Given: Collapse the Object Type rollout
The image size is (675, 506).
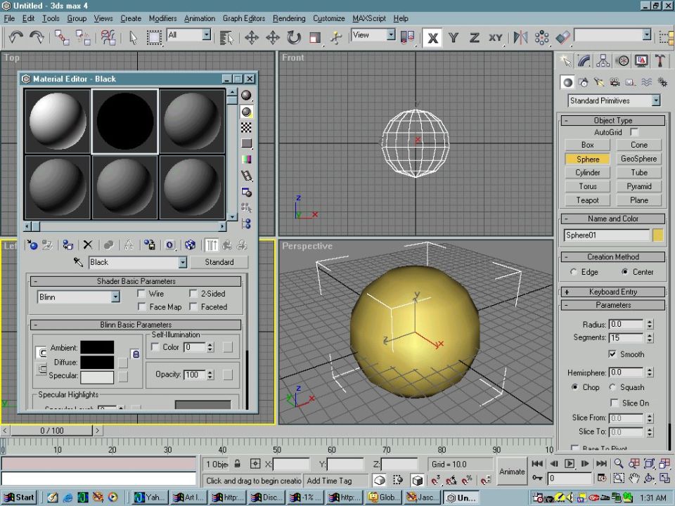Looking at the screenshot, I should coord(613,120).
